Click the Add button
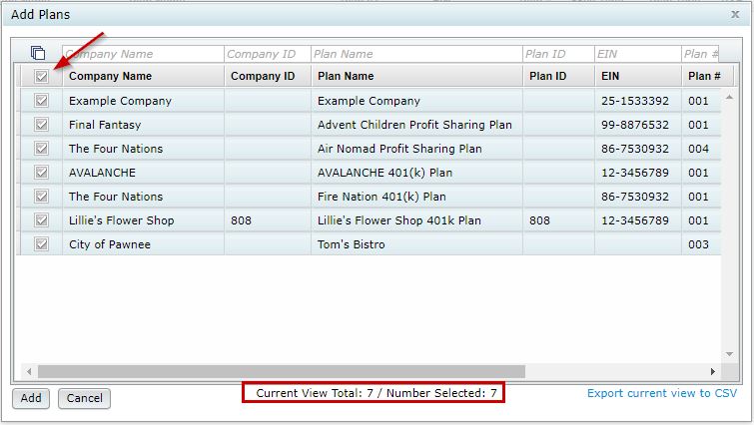The image size is (754, 425). point(31,398)
